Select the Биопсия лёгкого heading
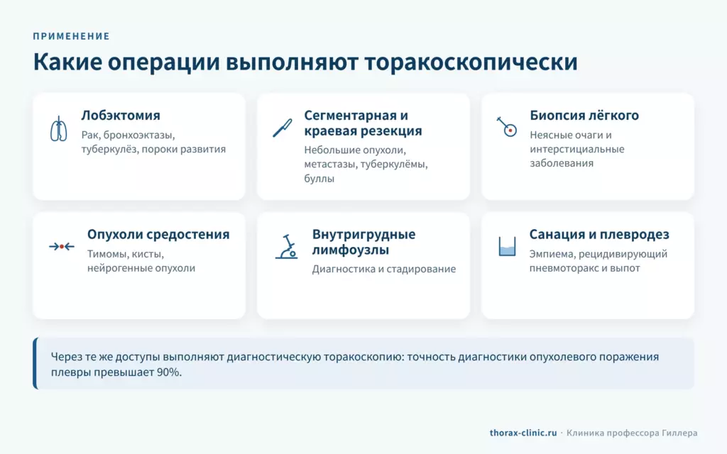 pyautogui.click(x=584, y=115)
